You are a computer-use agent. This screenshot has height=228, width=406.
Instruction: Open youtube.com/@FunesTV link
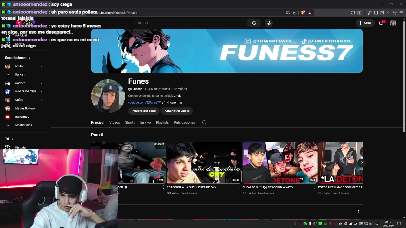point(145,103)
